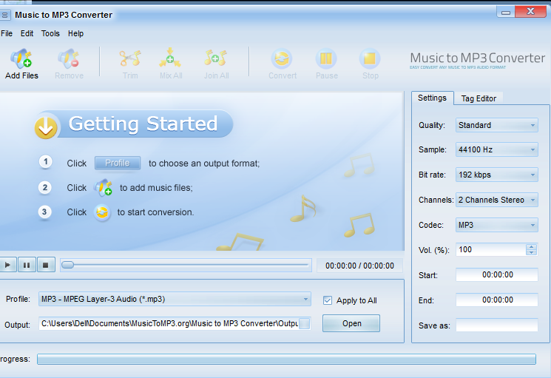Click the window system menu icon in title bar
The width and height of the screenshot is (551, 378).
pos(4,15)
